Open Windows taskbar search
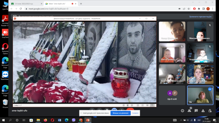The height and width of the screenshot is (123, 219). click(10, 120)
